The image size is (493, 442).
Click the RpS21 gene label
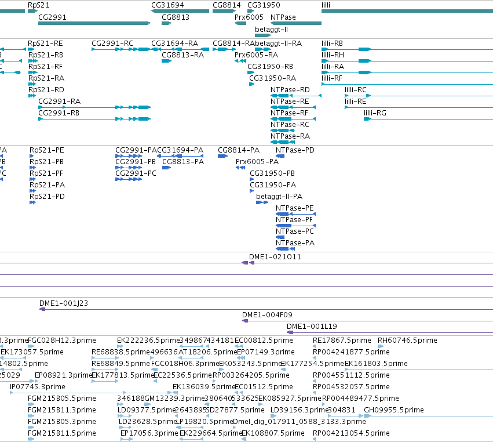click(x=38, y=5)
